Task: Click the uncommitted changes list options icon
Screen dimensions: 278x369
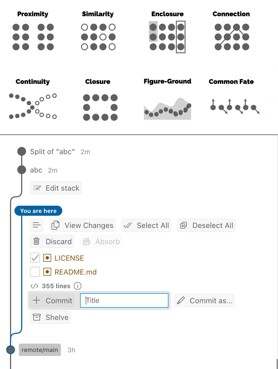Action: [37, 225]
